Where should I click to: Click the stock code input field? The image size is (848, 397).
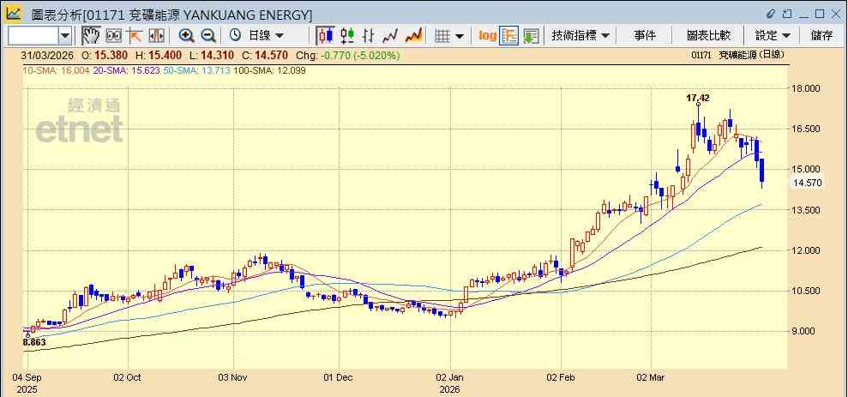[x=33, y=36]
